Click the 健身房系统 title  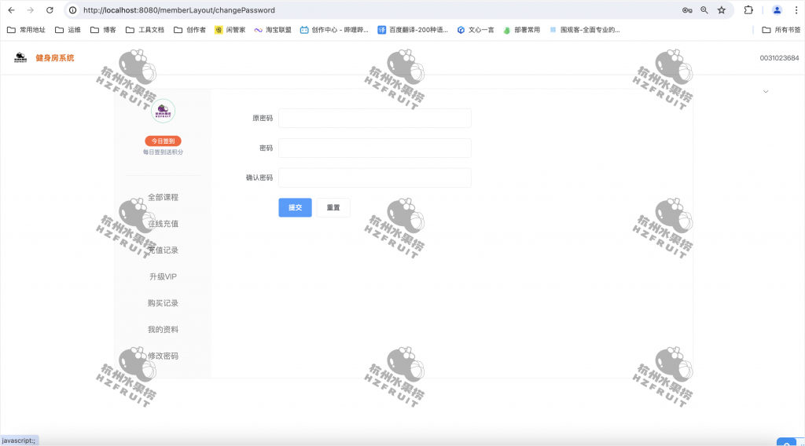point(55,58)
